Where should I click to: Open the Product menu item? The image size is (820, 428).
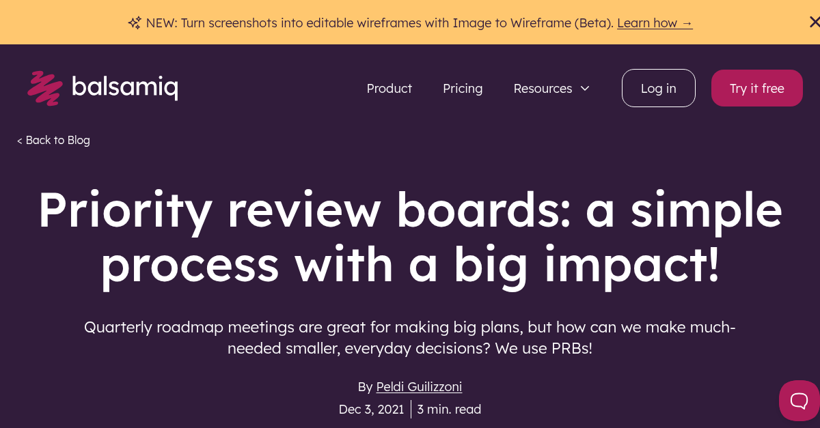pos(389,88)
